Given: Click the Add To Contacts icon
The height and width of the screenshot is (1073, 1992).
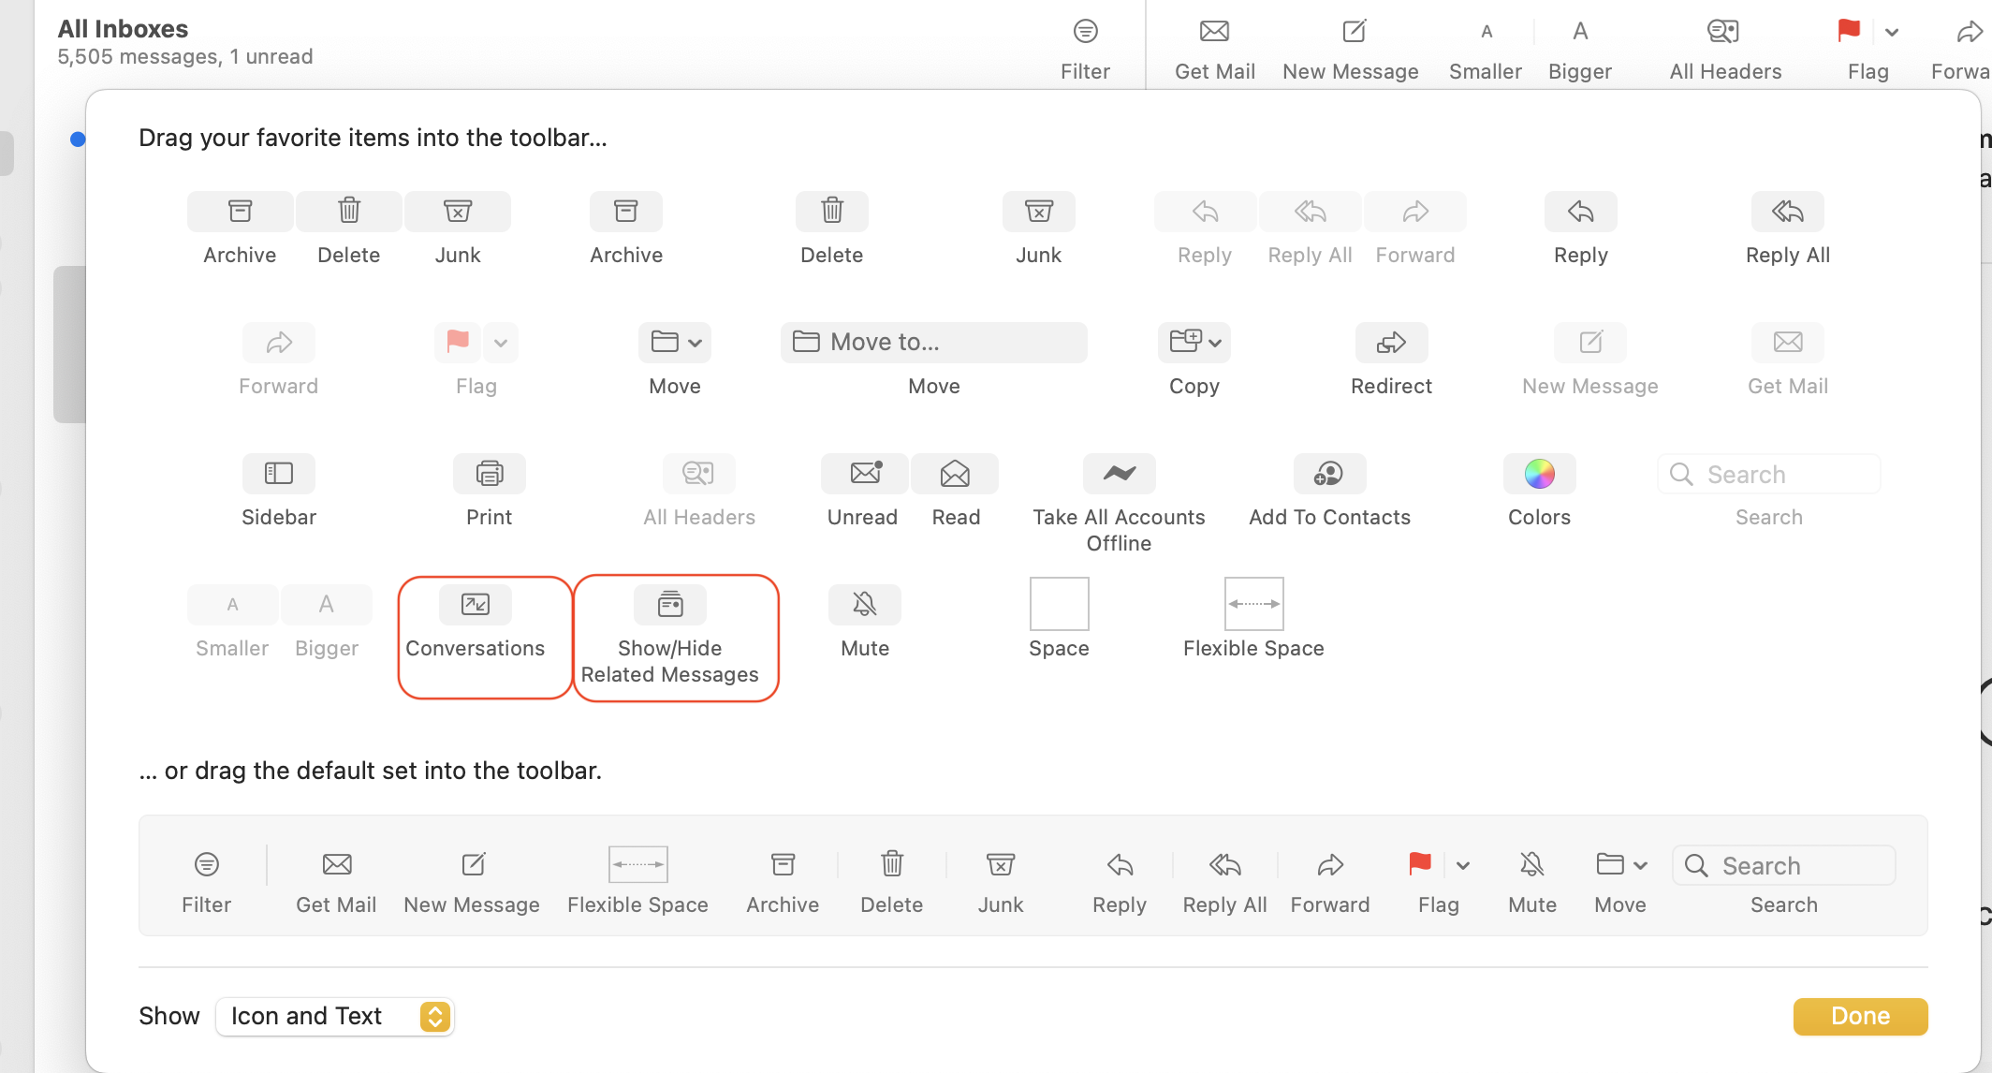Looking at the screenshot, I should 1329,473.
